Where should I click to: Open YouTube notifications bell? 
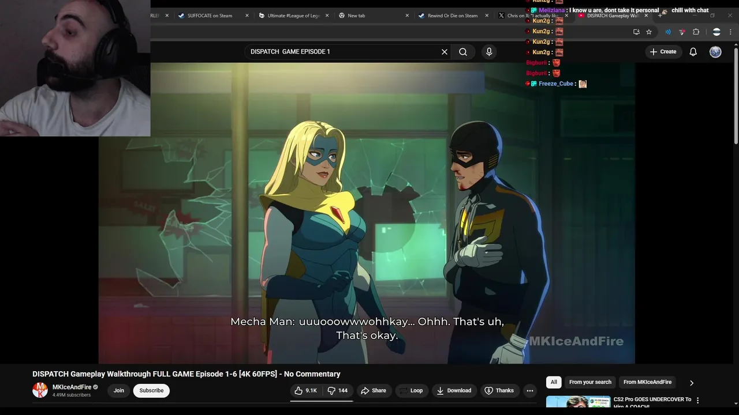coord(693,52)
